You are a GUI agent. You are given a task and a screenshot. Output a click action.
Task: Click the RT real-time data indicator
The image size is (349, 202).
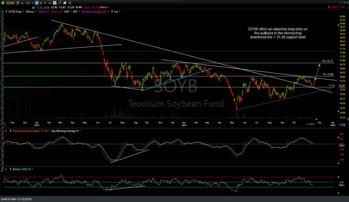pos(348,3)
